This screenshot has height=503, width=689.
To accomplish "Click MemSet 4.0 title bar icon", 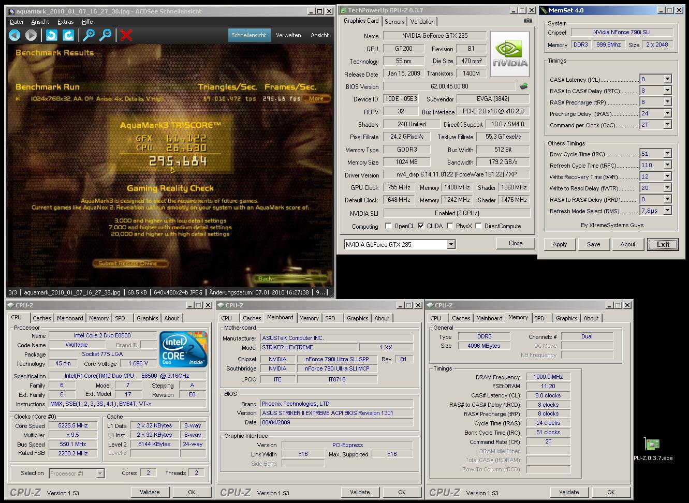I will (544, 10).
